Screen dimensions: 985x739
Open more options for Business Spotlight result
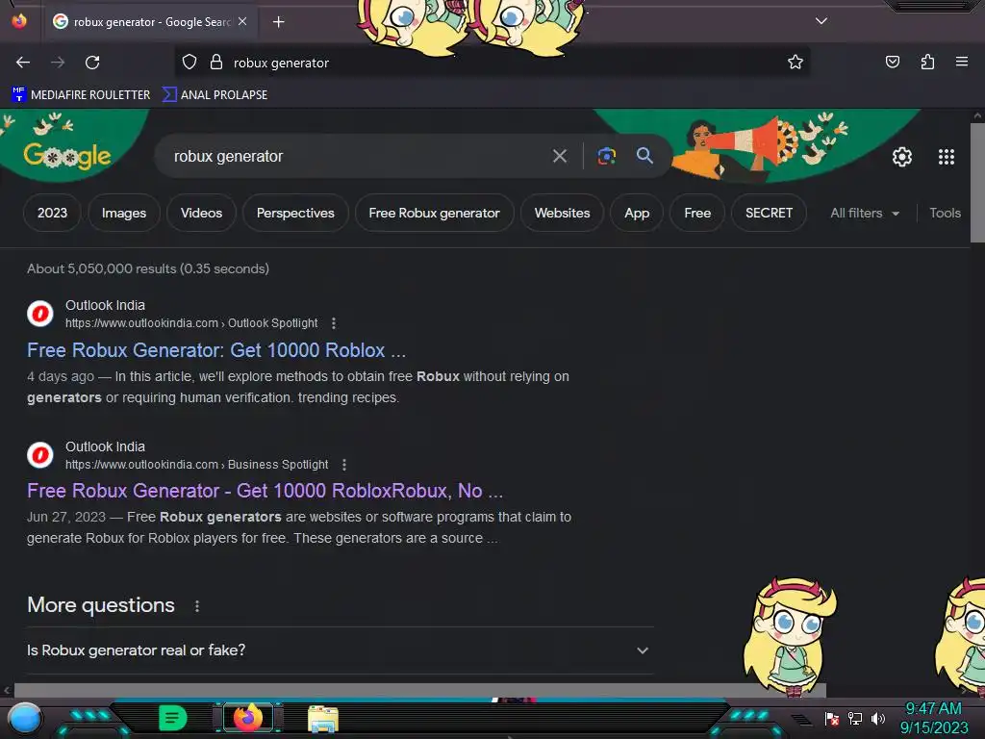(343, 465)
